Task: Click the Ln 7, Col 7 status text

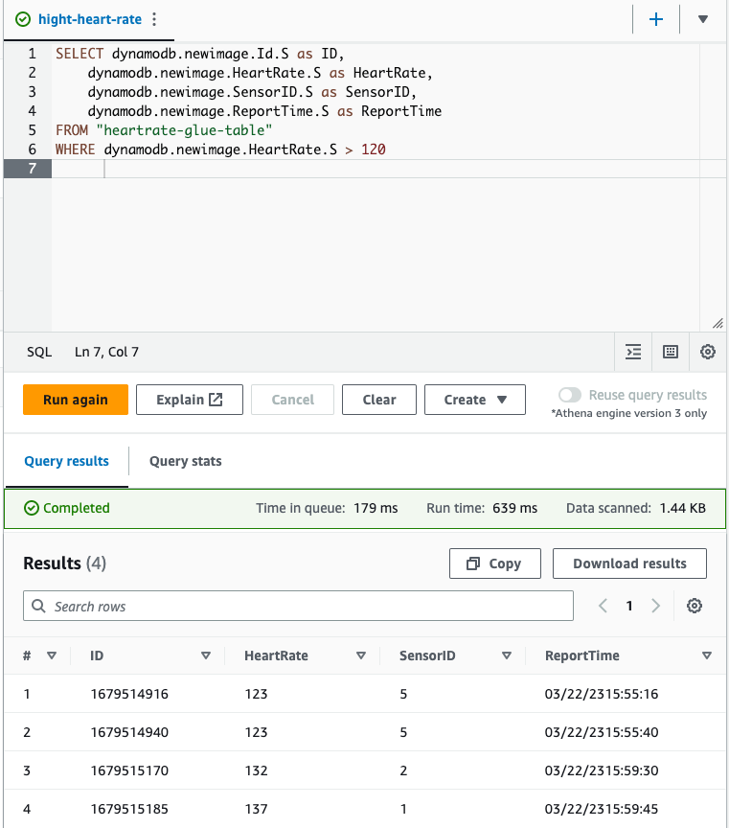Action: [106, 352]
